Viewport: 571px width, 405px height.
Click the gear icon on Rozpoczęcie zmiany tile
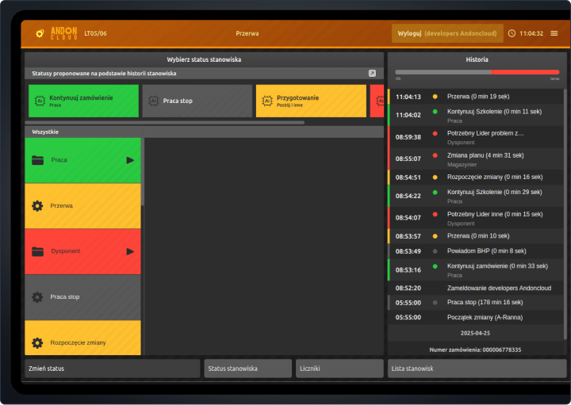[x=37, y=343]
